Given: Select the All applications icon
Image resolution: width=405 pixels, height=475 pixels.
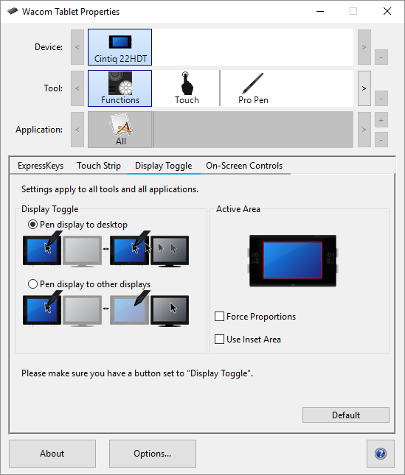Looking at the screenshot, I should click(x=120, y=130).
